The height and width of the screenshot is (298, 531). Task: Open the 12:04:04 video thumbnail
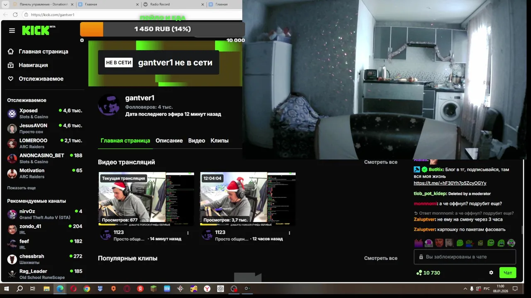coord(248,199)
